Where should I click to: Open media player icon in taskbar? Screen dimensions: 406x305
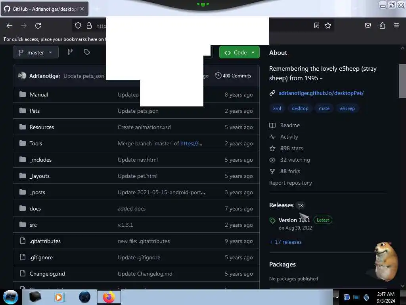tap(59, 297)
